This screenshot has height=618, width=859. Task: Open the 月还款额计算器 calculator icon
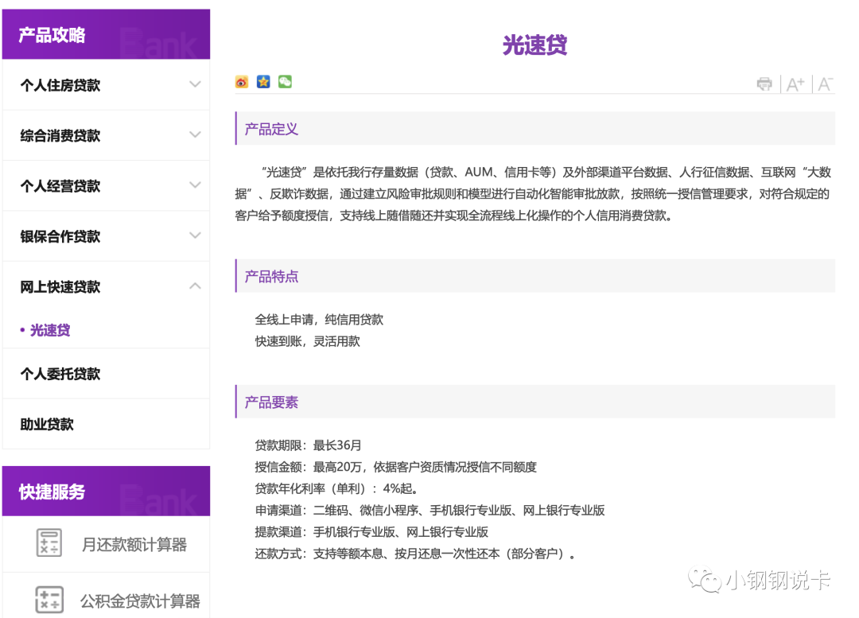(x=49, y=542)
